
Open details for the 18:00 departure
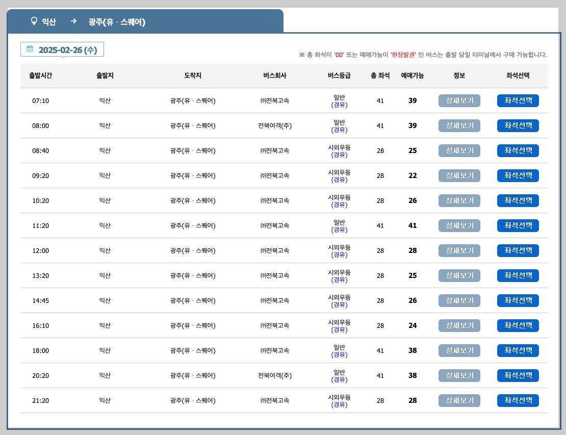[x=459, y=350]
